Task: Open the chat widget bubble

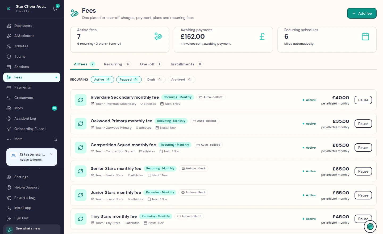Action: coord(370,227)
